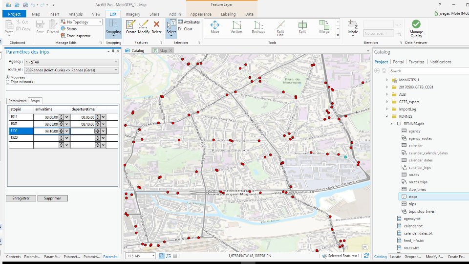The image size is (469, 264).
Task: Clear the current selection
Action: 185,29
